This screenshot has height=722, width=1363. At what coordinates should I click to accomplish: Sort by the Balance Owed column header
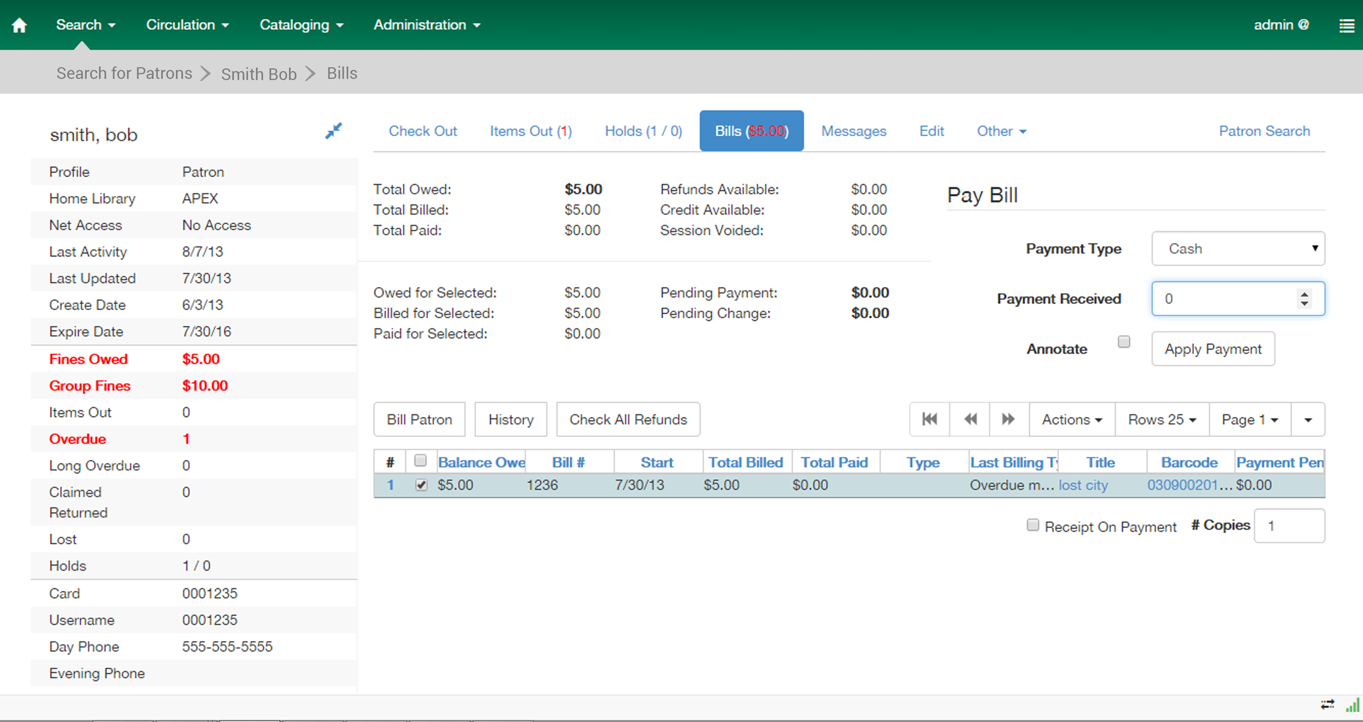pos(481,462)
